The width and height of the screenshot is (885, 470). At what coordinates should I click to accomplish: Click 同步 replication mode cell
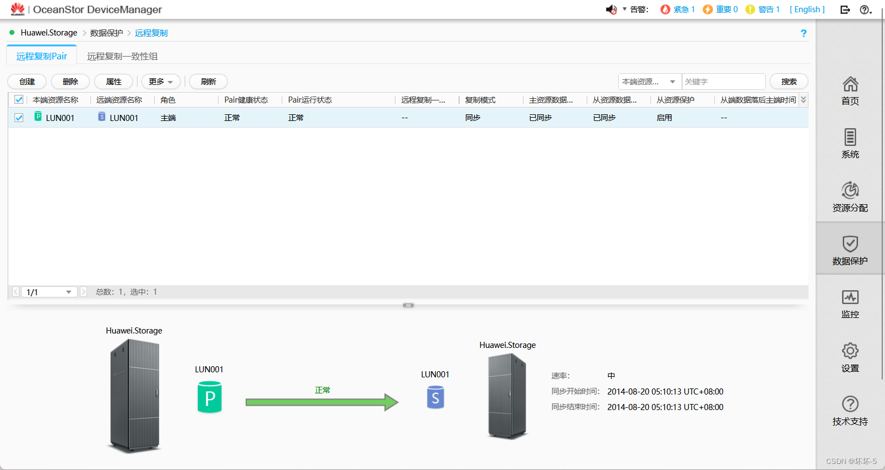click(472, 118)
